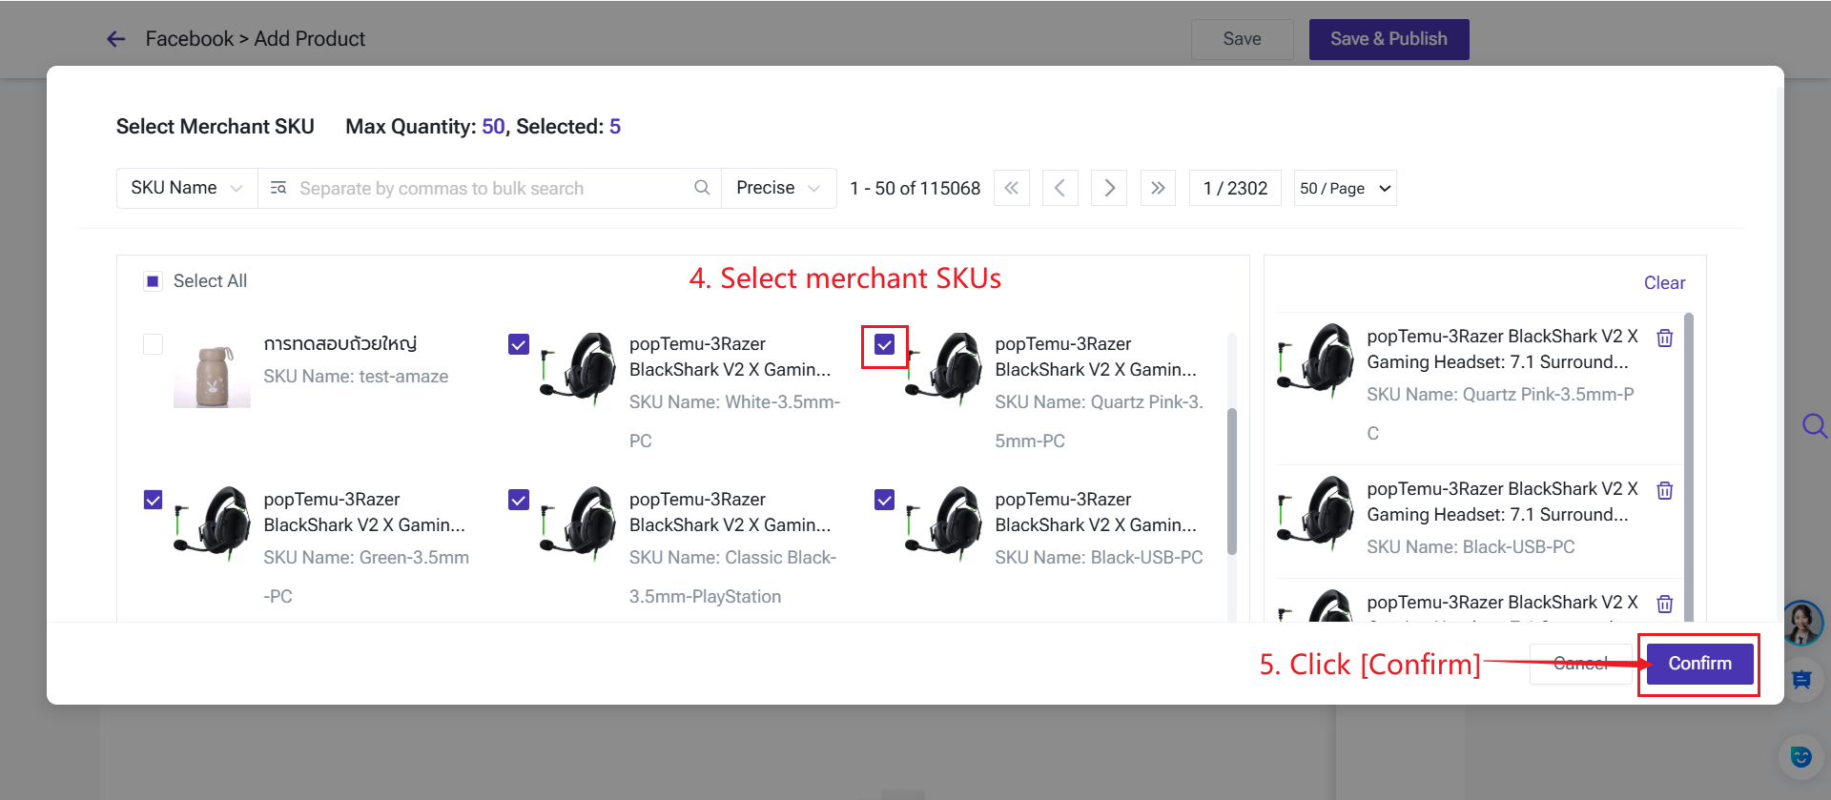Image resolution: width=1831 pixels, height=800 pixels.
Task: Check the test-amaze SKU checkbox
Action: [x=153, y=344]
